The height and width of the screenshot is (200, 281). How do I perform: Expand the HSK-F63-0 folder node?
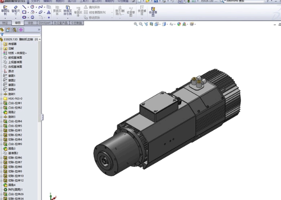(1, 99)
